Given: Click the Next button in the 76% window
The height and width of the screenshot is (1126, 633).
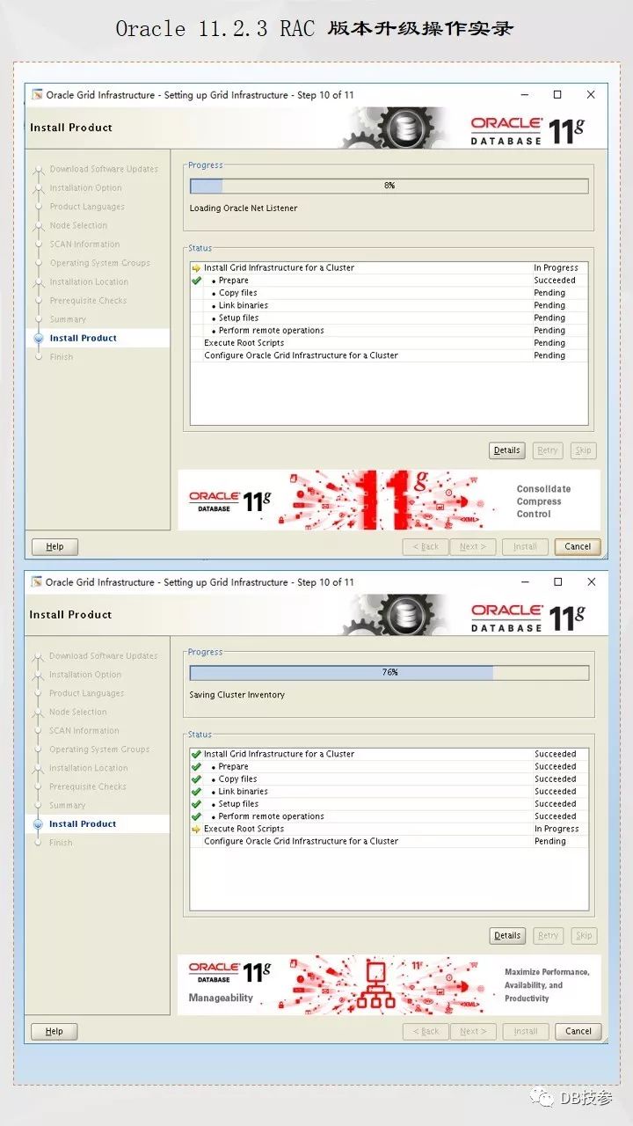Looking at the screenshot, I should (x=473, y=1031).
